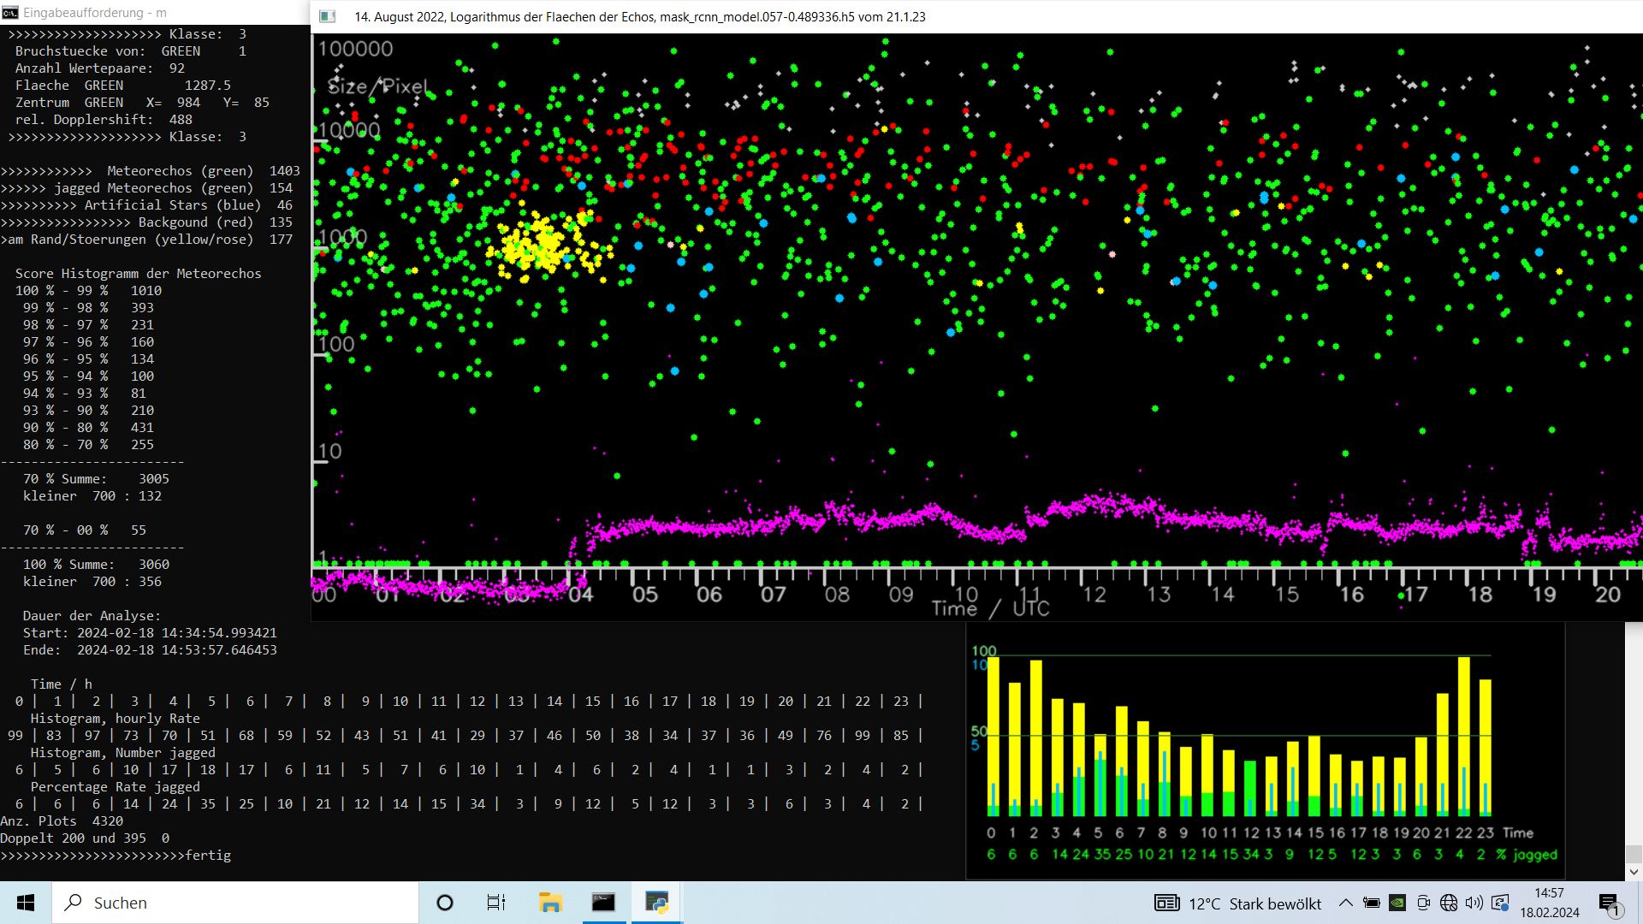Open Task View in the taskbar
The height and width of the screenshot is (924, 1643).
pos(496,903)
